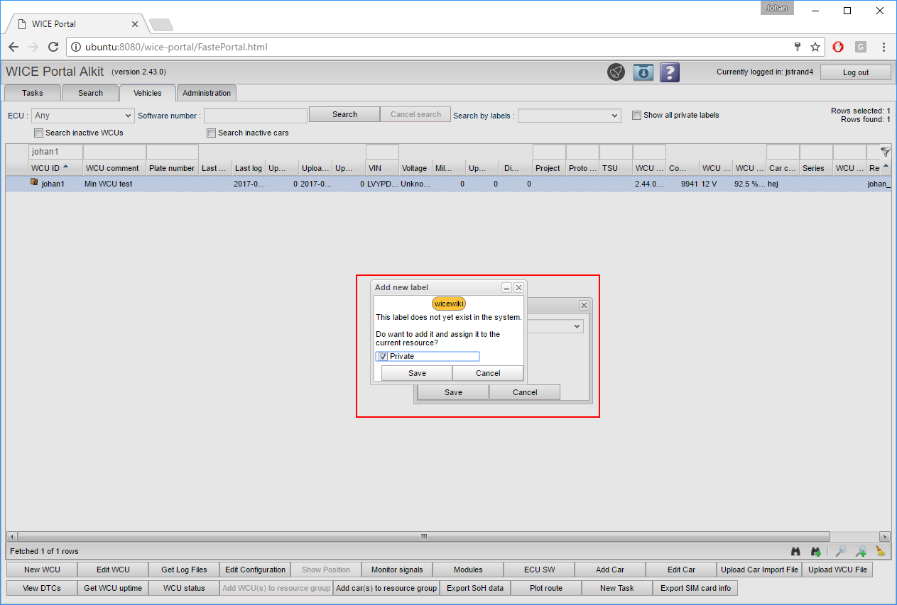Click the Log out button

(855, 72)
